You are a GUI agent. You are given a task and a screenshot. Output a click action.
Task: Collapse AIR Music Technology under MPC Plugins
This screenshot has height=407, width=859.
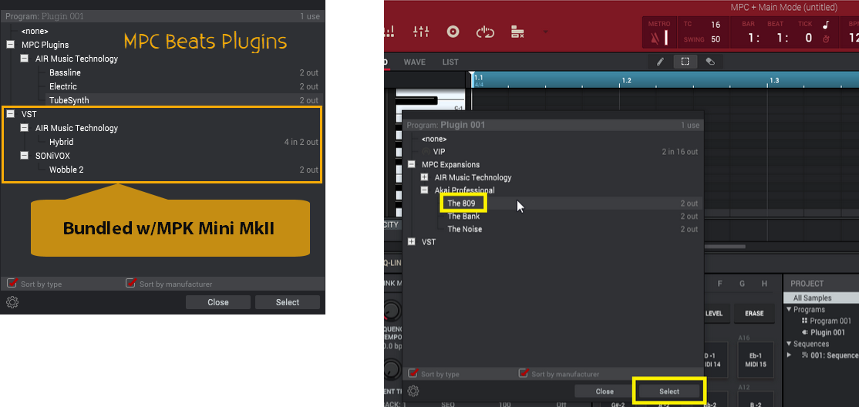click(24, 58)
